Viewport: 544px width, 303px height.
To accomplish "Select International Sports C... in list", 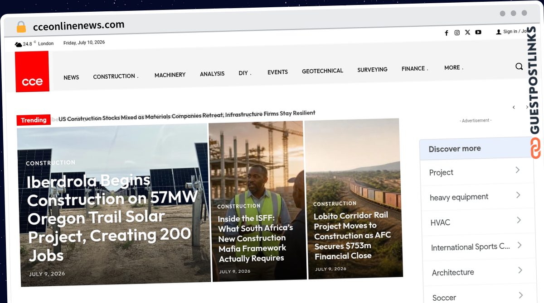I will click(471, 247).
